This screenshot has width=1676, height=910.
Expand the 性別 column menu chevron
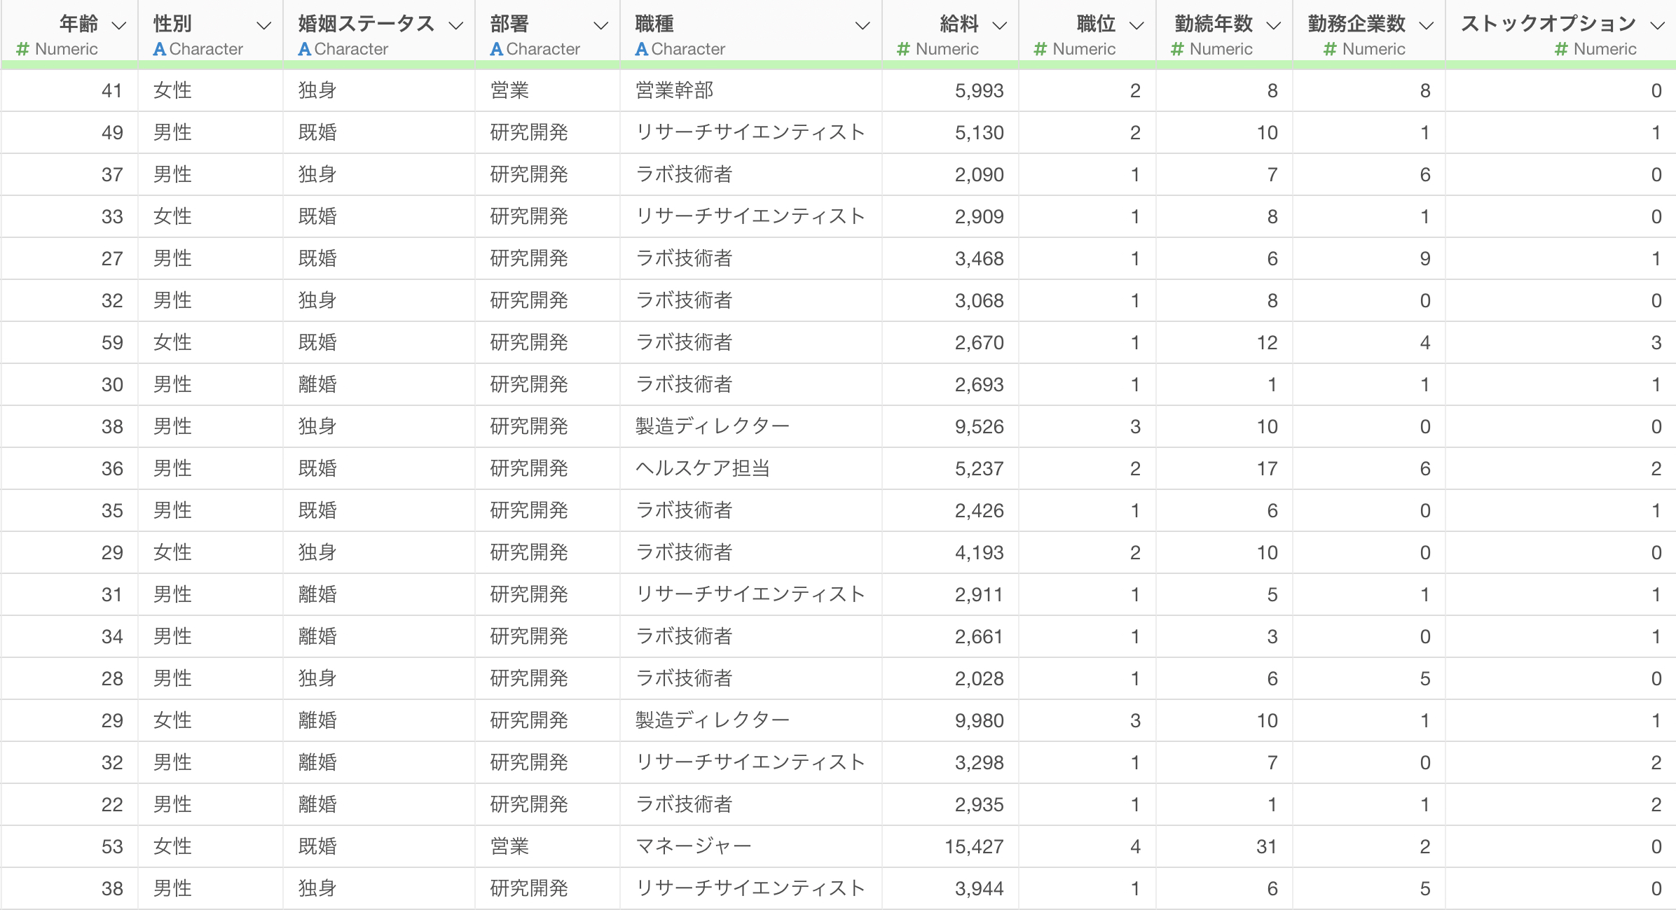263,26
